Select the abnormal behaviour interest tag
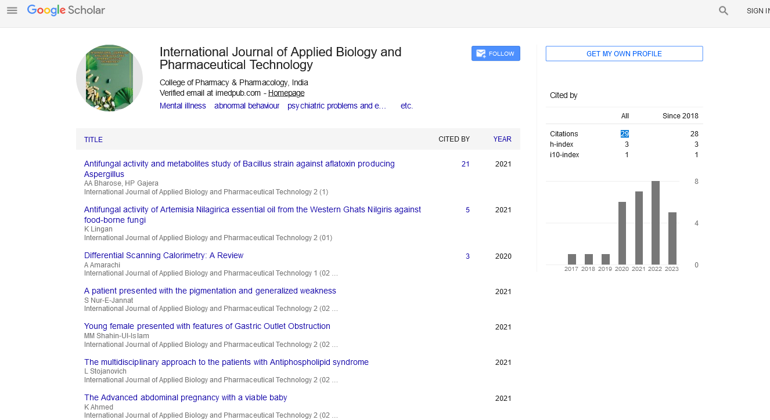The image size is (770, 420). tap(247, 106)
